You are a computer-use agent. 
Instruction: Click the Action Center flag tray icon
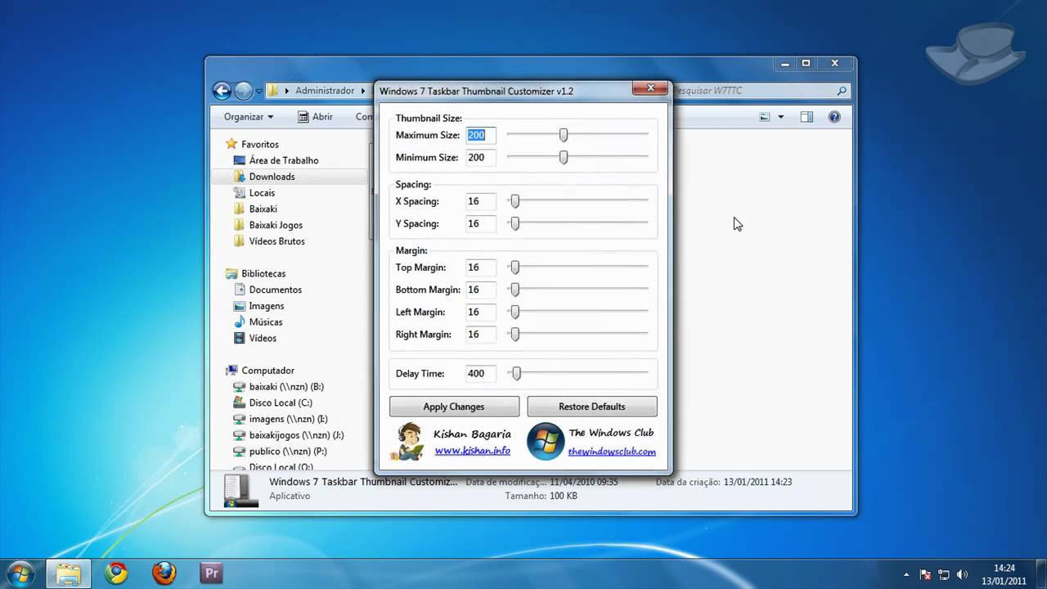tap(926, 574)
